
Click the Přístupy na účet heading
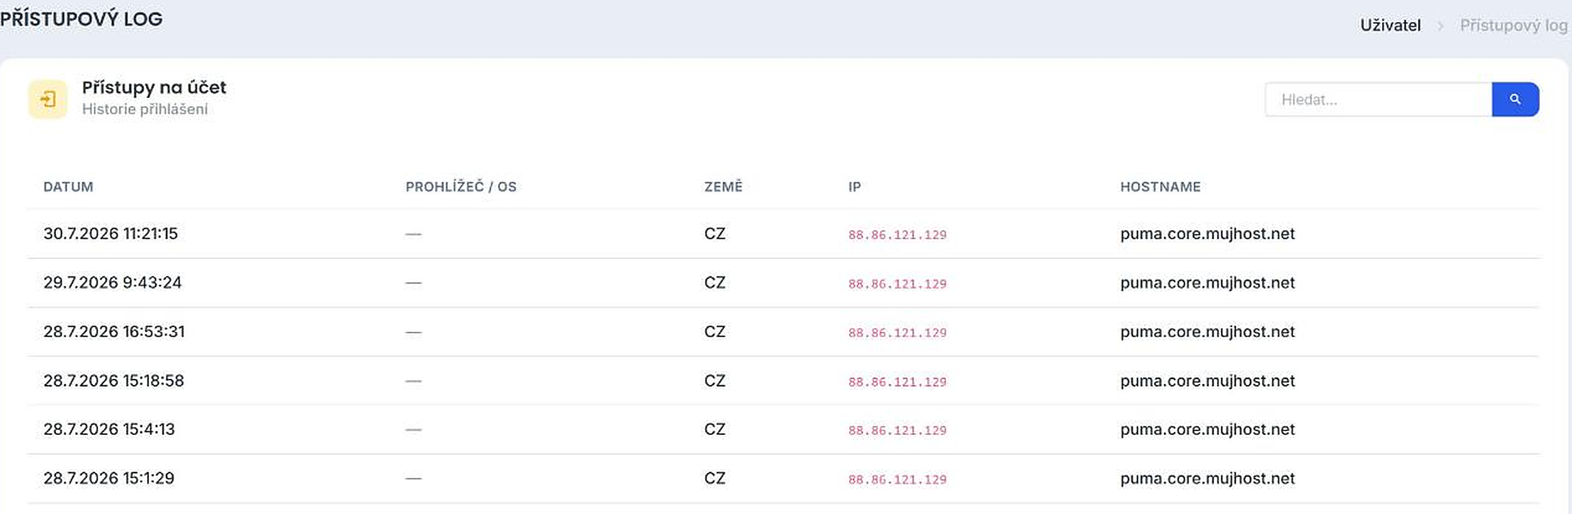[x=154, y=88]
